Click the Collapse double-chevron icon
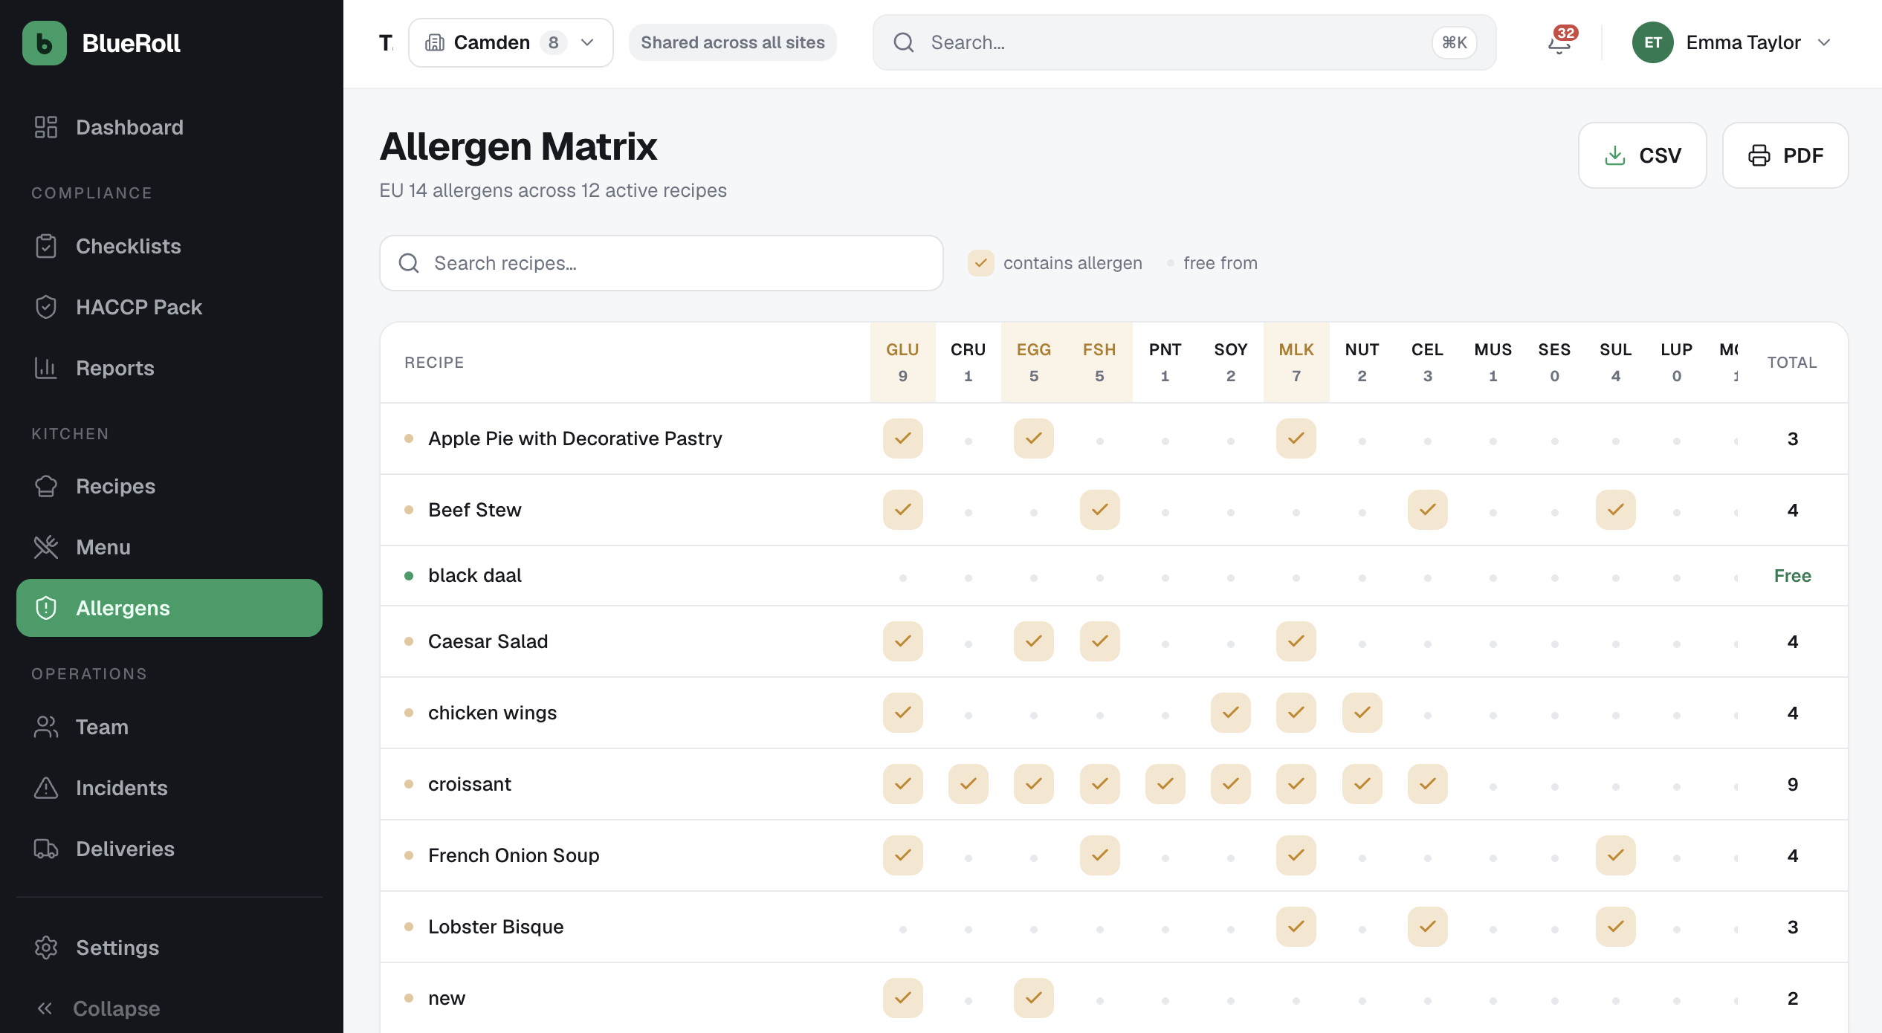Screen dimensions: 1882x1033 click(45, 1008)
